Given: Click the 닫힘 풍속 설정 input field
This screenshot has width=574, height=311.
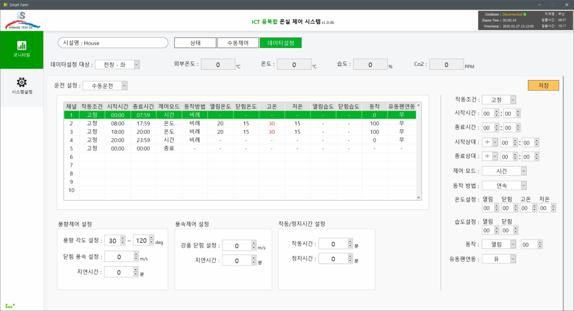Looking at the screenshot, I should (121, 256).
